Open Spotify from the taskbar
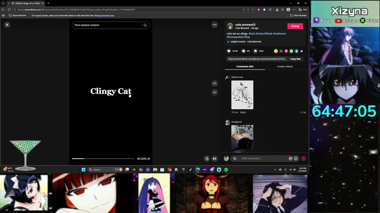This screenshot has width=380, height=213. 226,170
